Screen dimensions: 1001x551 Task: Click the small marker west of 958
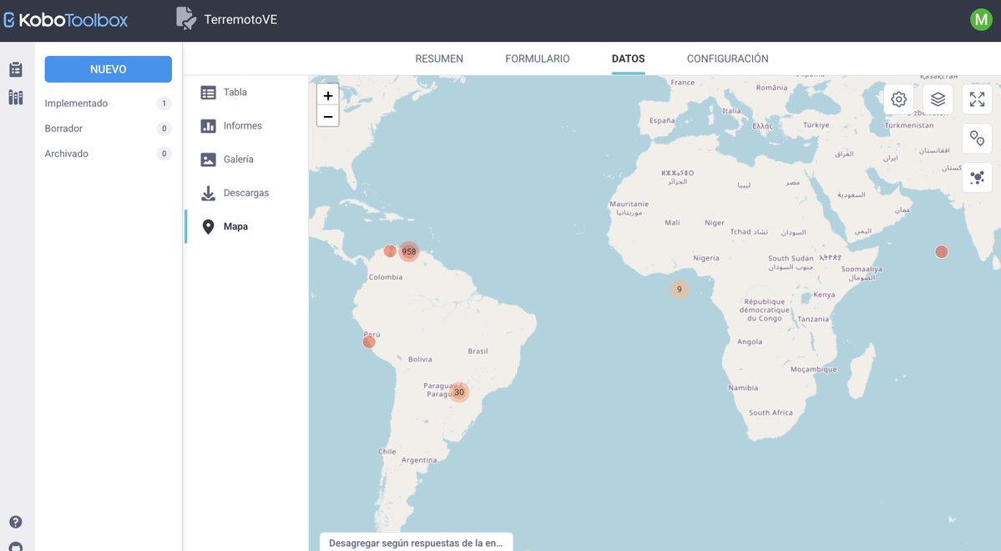[x=389, y=251]
